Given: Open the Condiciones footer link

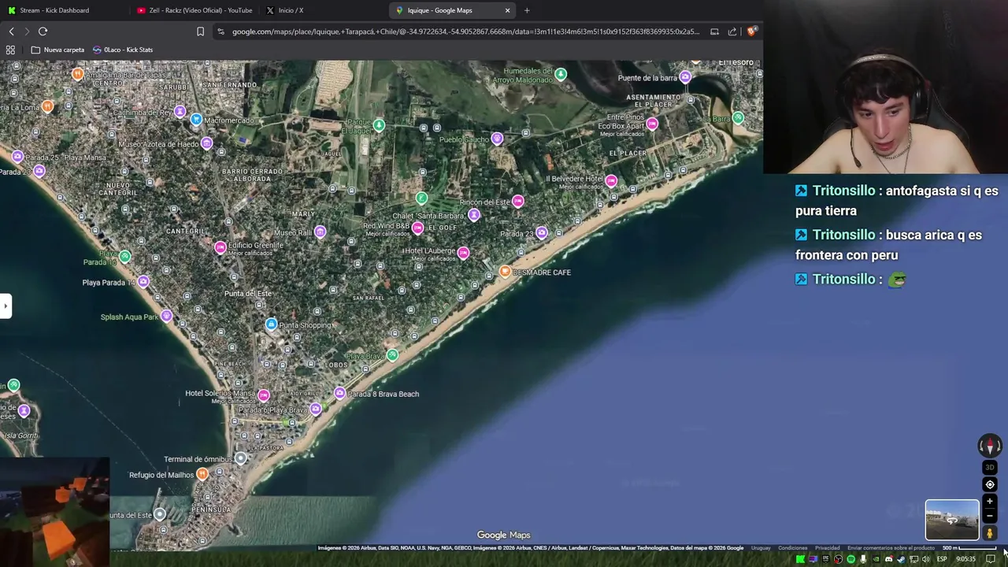Looking at the screenshot, I should click(792, 548).
